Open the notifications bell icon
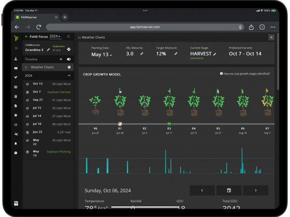The width and height of the screenshot is (290, 217). [x=16, y=144]
